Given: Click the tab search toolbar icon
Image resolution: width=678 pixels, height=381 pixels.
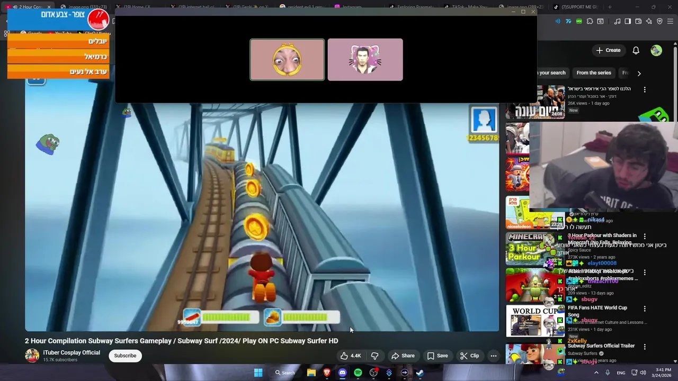Looking at the screenshot, I should coord(600,21).
